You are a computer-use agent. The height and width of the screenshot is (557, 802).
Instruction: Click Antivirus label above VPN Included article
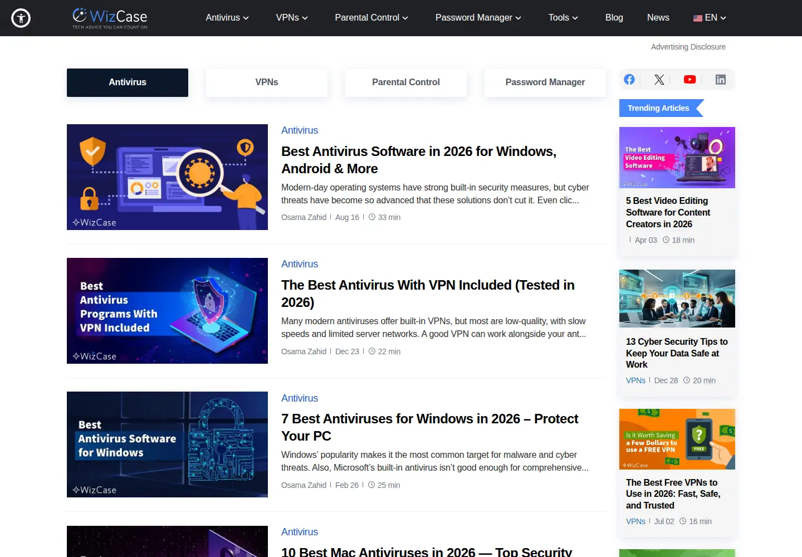tap(300, 264)
